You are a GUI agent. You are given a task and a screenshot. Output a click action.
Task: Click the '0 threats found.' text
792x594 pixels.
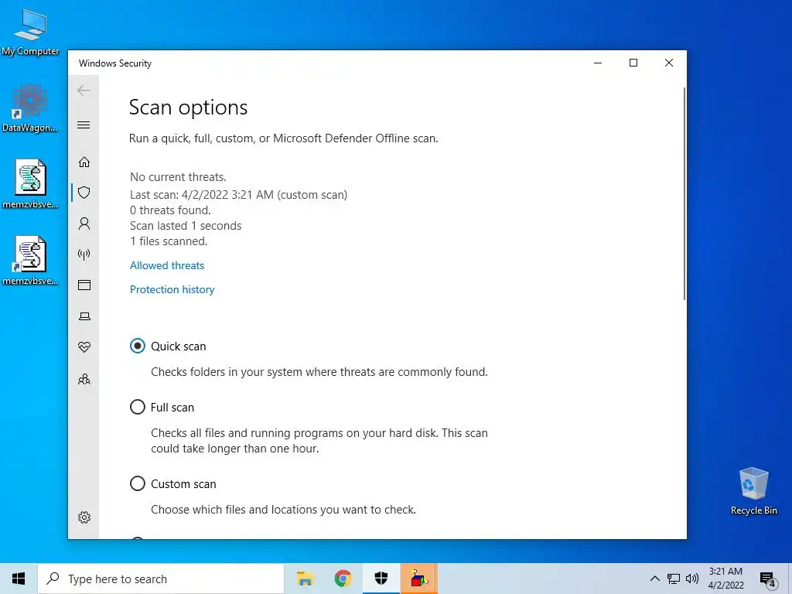170,210
